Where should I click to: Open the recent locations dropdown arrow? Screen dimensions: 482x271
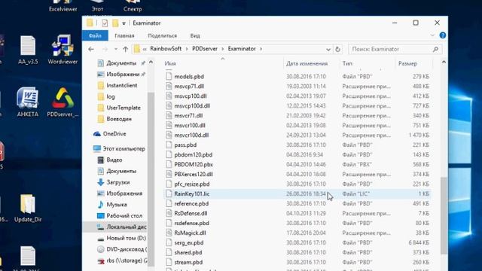pyautogui.click(x=115, y=49)
